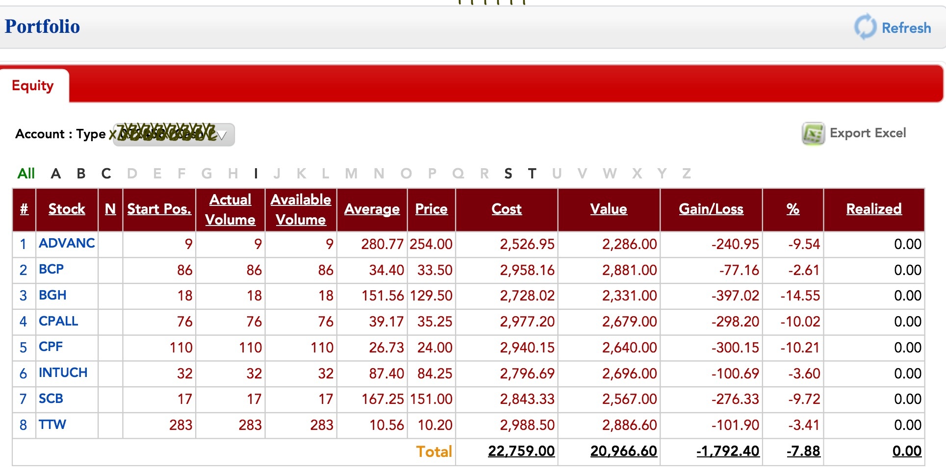
Task: Click total percentage -7.88
Action: pyautogui.click(x=803, y=451)
